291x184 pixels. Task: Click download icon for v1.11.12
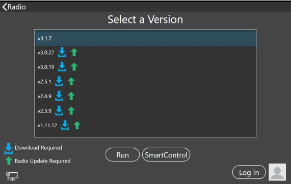tap(65, 125)
